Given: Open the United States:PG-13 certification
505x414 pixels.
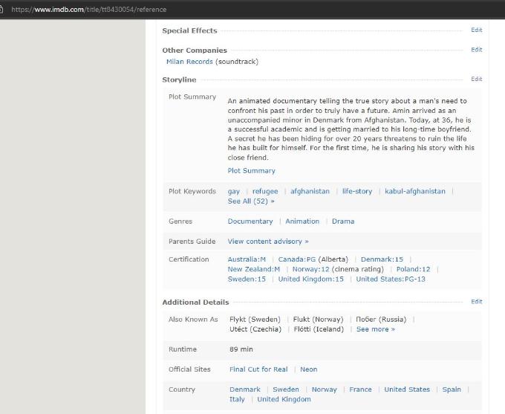Looking at the screenshot, I should pyautogui.click(x=391, y=279).
